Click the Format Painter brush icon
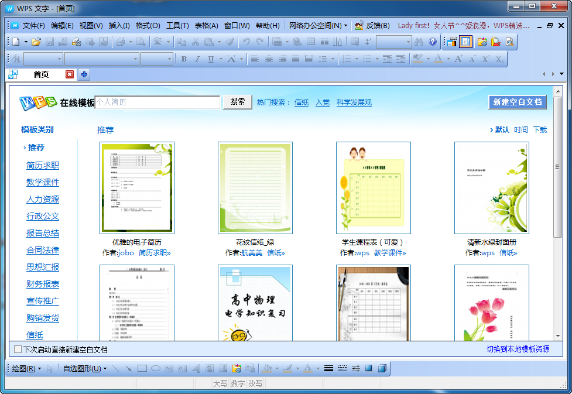572x394 pixels. click(230, 42)
